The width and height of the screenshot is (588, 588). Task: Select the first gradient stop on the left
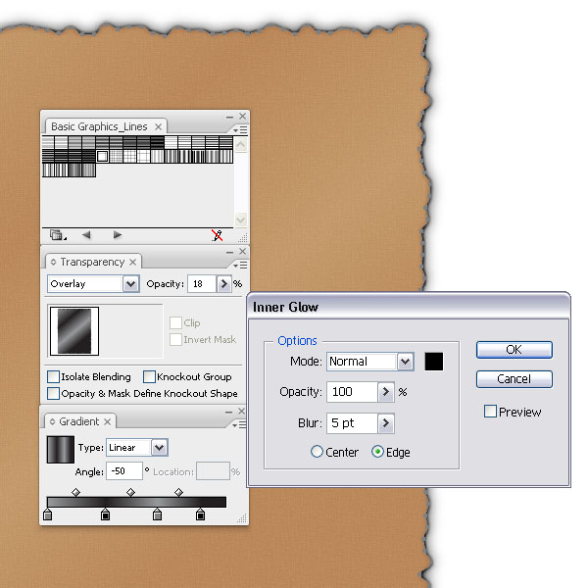[x=47, y=514]
